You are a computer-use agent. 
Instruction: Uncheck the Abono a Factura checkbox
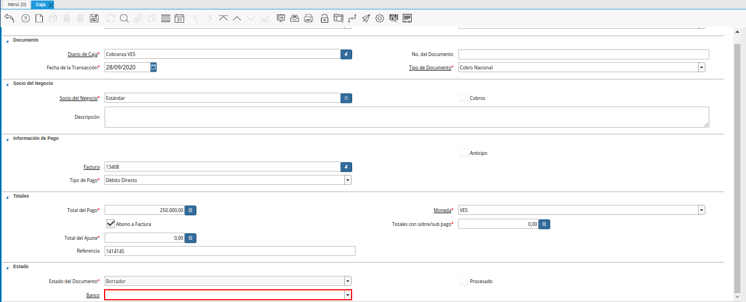click(111, 224)
